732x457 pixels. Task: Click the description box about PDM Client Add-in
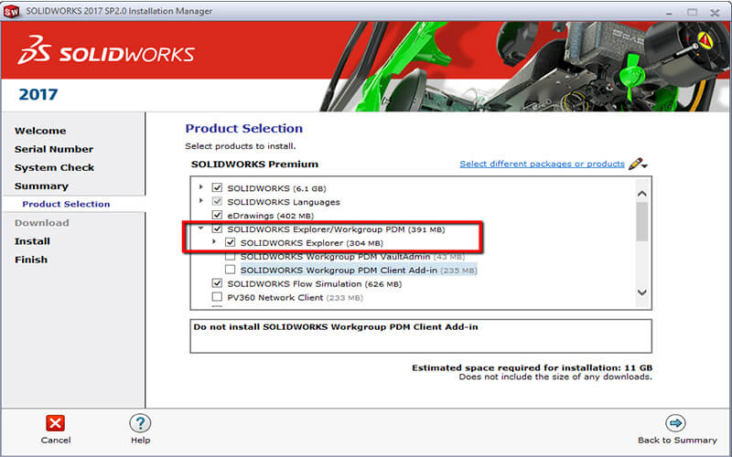(421, 336)
